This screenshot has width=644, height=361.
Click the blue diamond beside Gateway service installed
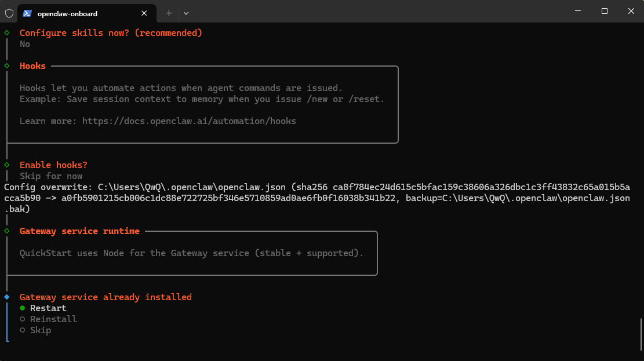pos(7,297)
